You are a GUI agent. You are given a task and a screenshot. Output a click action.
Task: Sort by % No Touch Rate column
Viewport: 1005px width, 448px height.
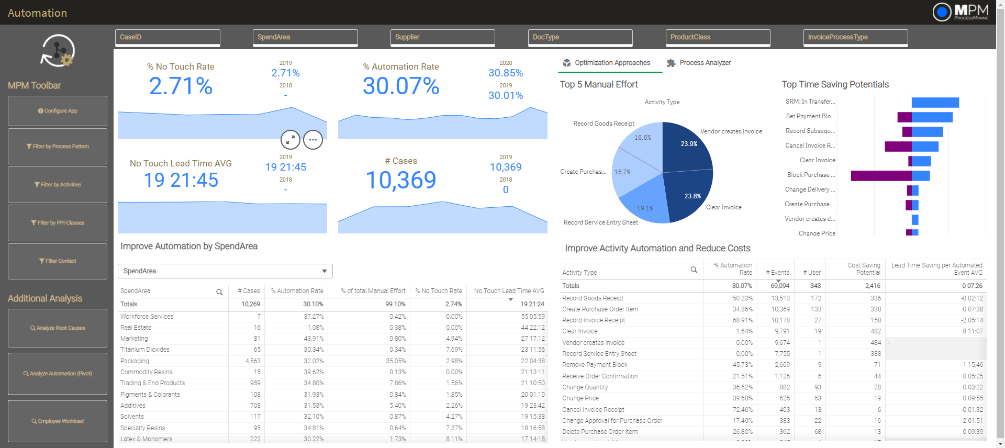pyautogui.click(x=438, y=291)
